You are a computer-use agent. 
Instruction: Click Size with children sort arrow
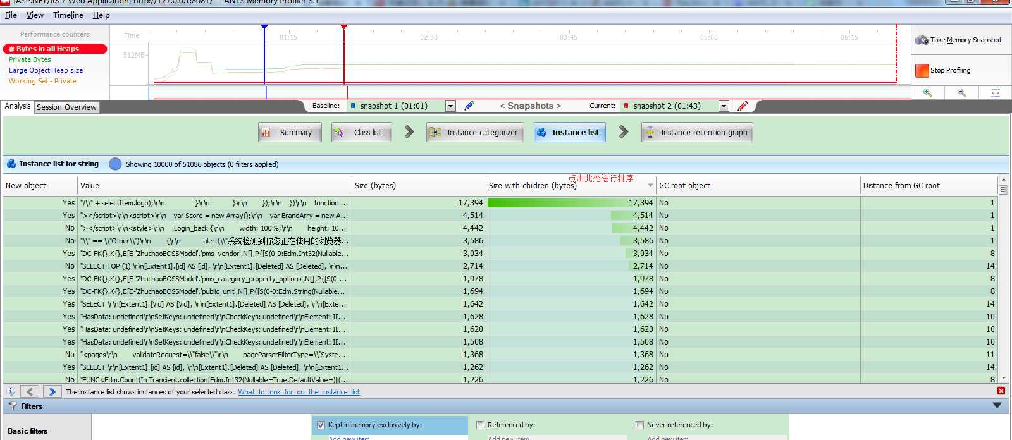pyautogui.click(x=650, y=185)
